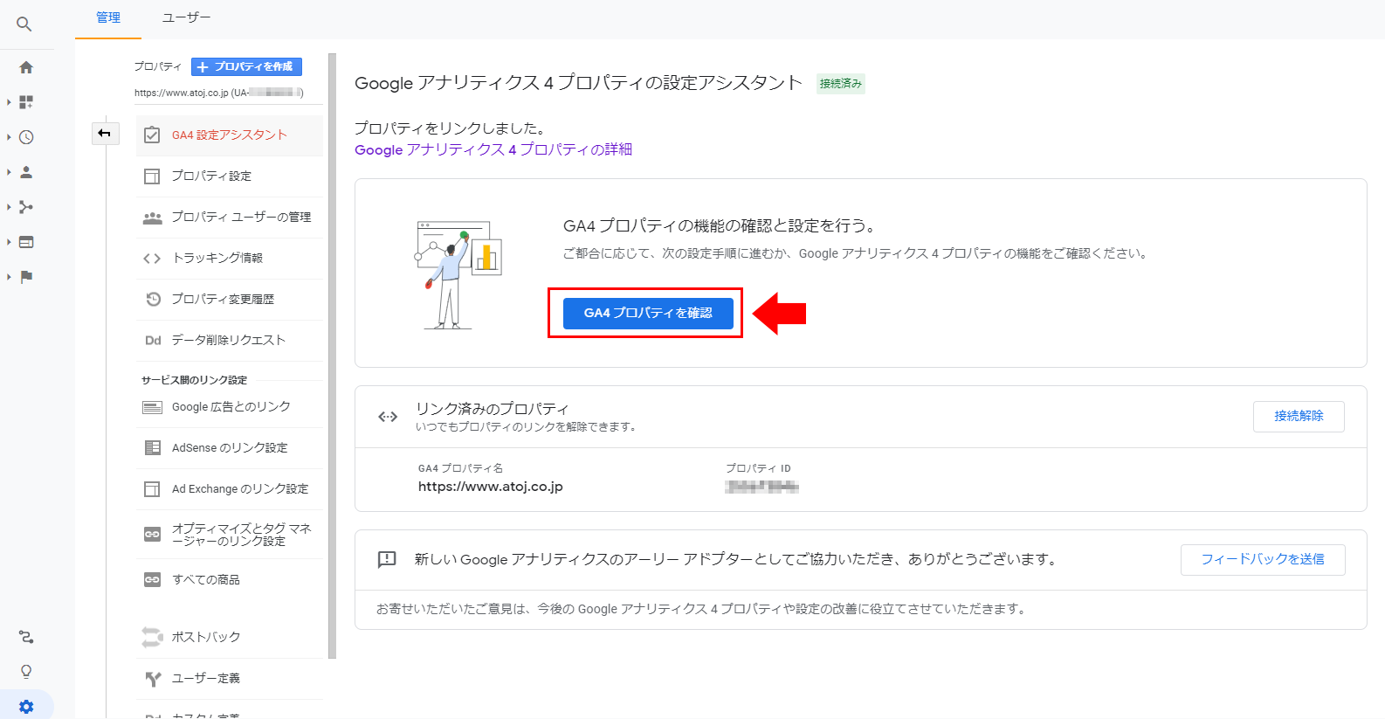The width and height of the screenshot is (1385, 719).
Task: Open Google 広告とのリンク menu item
Action: (x=230, y=407)
